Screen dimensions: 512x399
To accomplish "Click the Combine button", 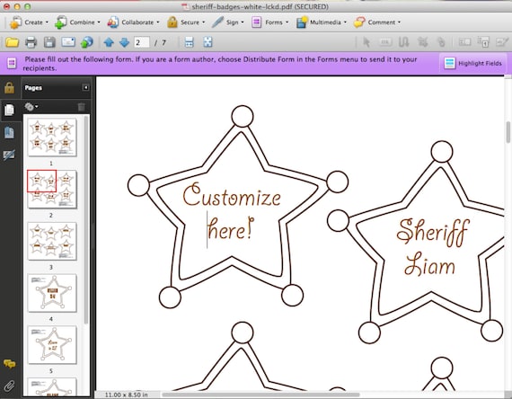I will 77,22.
